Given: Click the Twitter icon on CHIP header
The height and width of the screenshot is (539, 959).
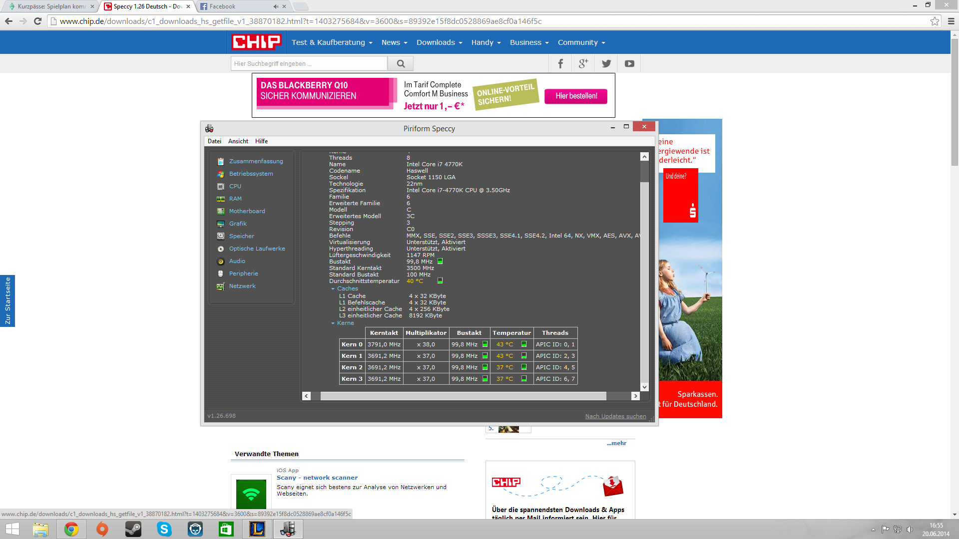Looking at the screenshot, I should (606, 63).
